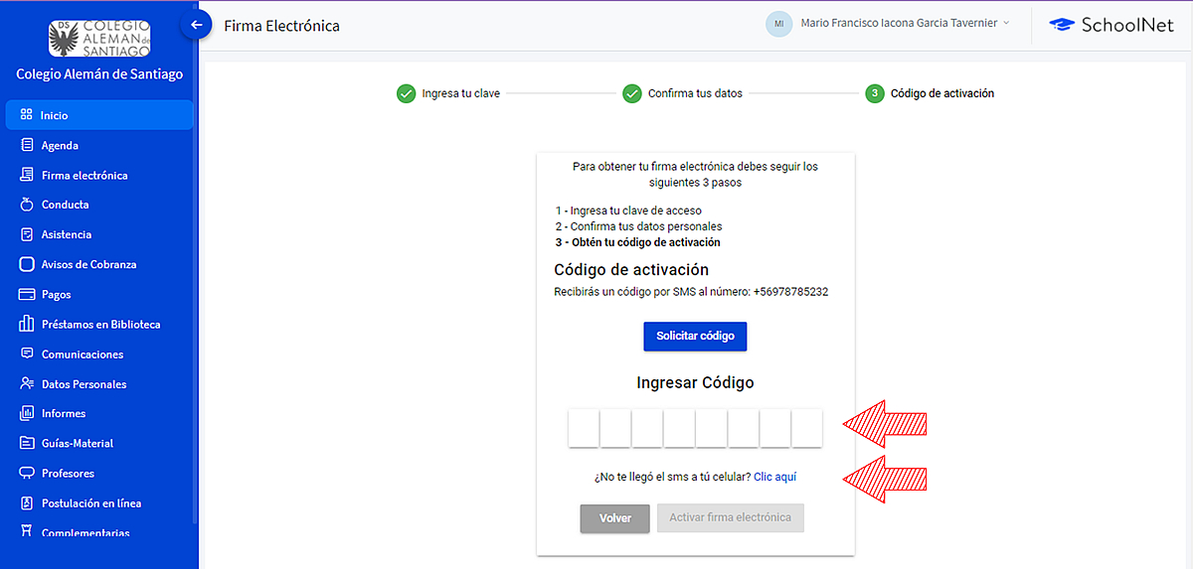1193x569 pixels.
Task: Click the Firma electrónica sidebar icon
Action: 27,175
